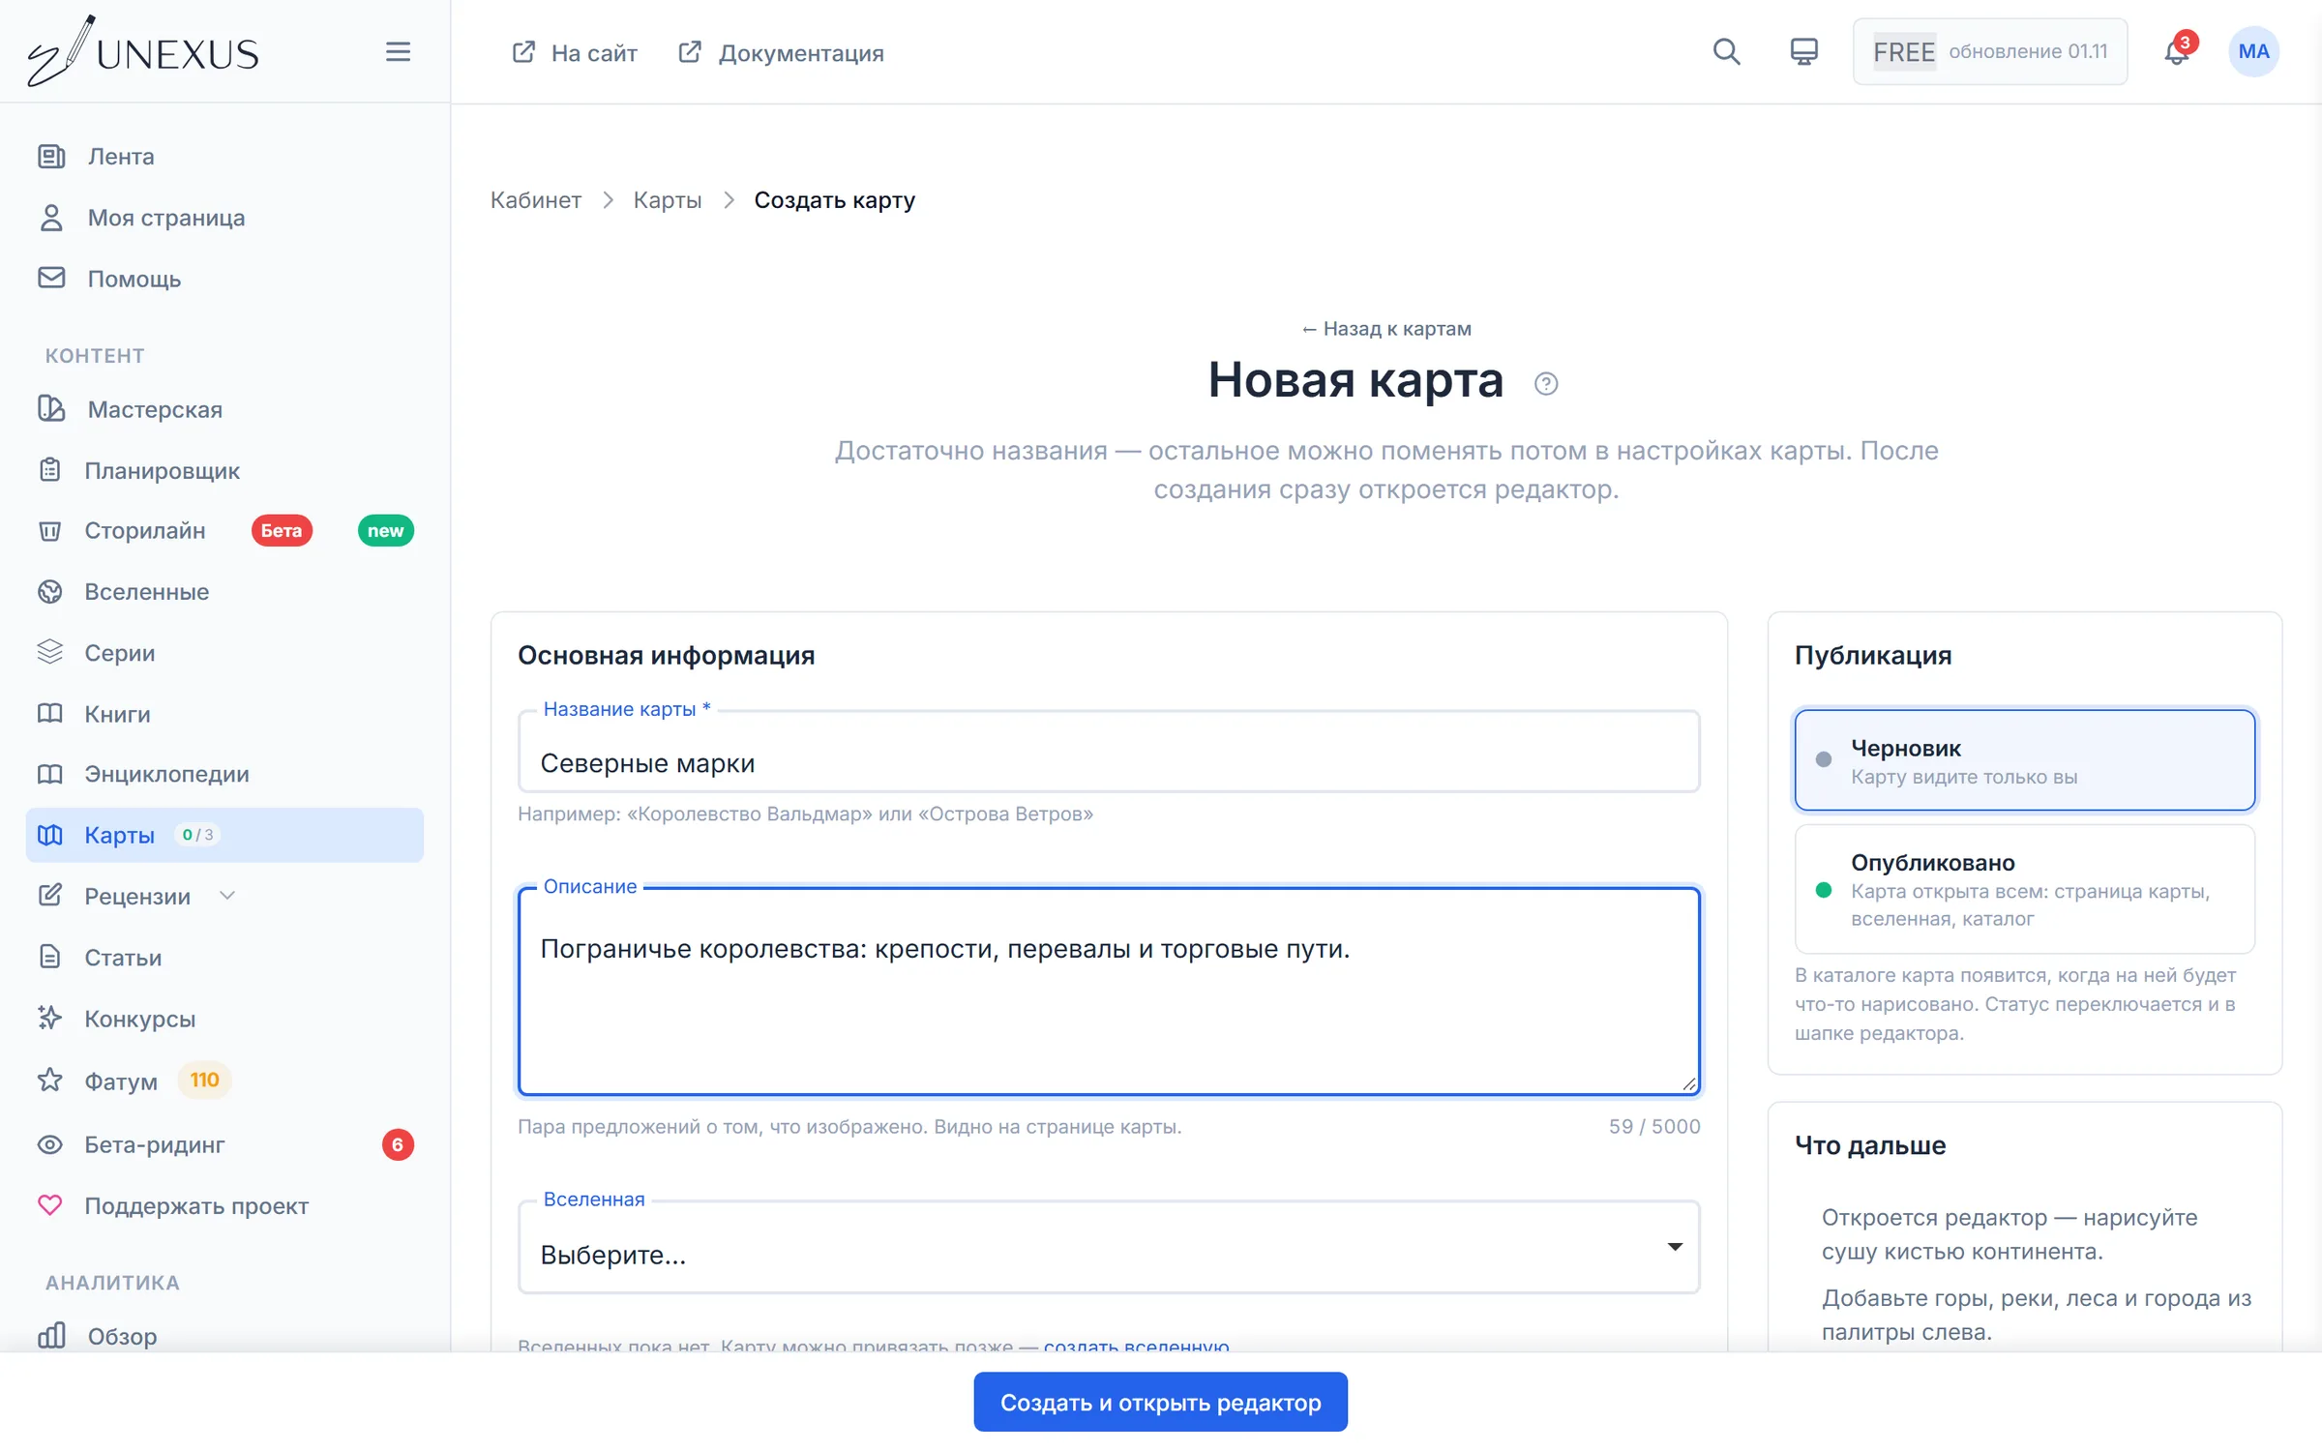2322x1451 pixels.
Task: Click the FREE обновление 01.11 plan badge
Action: [x=1989, y=51]
